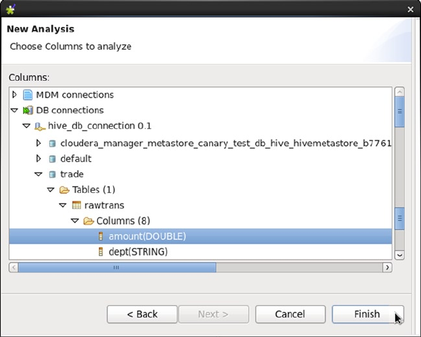The image size is (421, 337).
Task: Click the hive_db_connection icon
Action: (40, 126)
